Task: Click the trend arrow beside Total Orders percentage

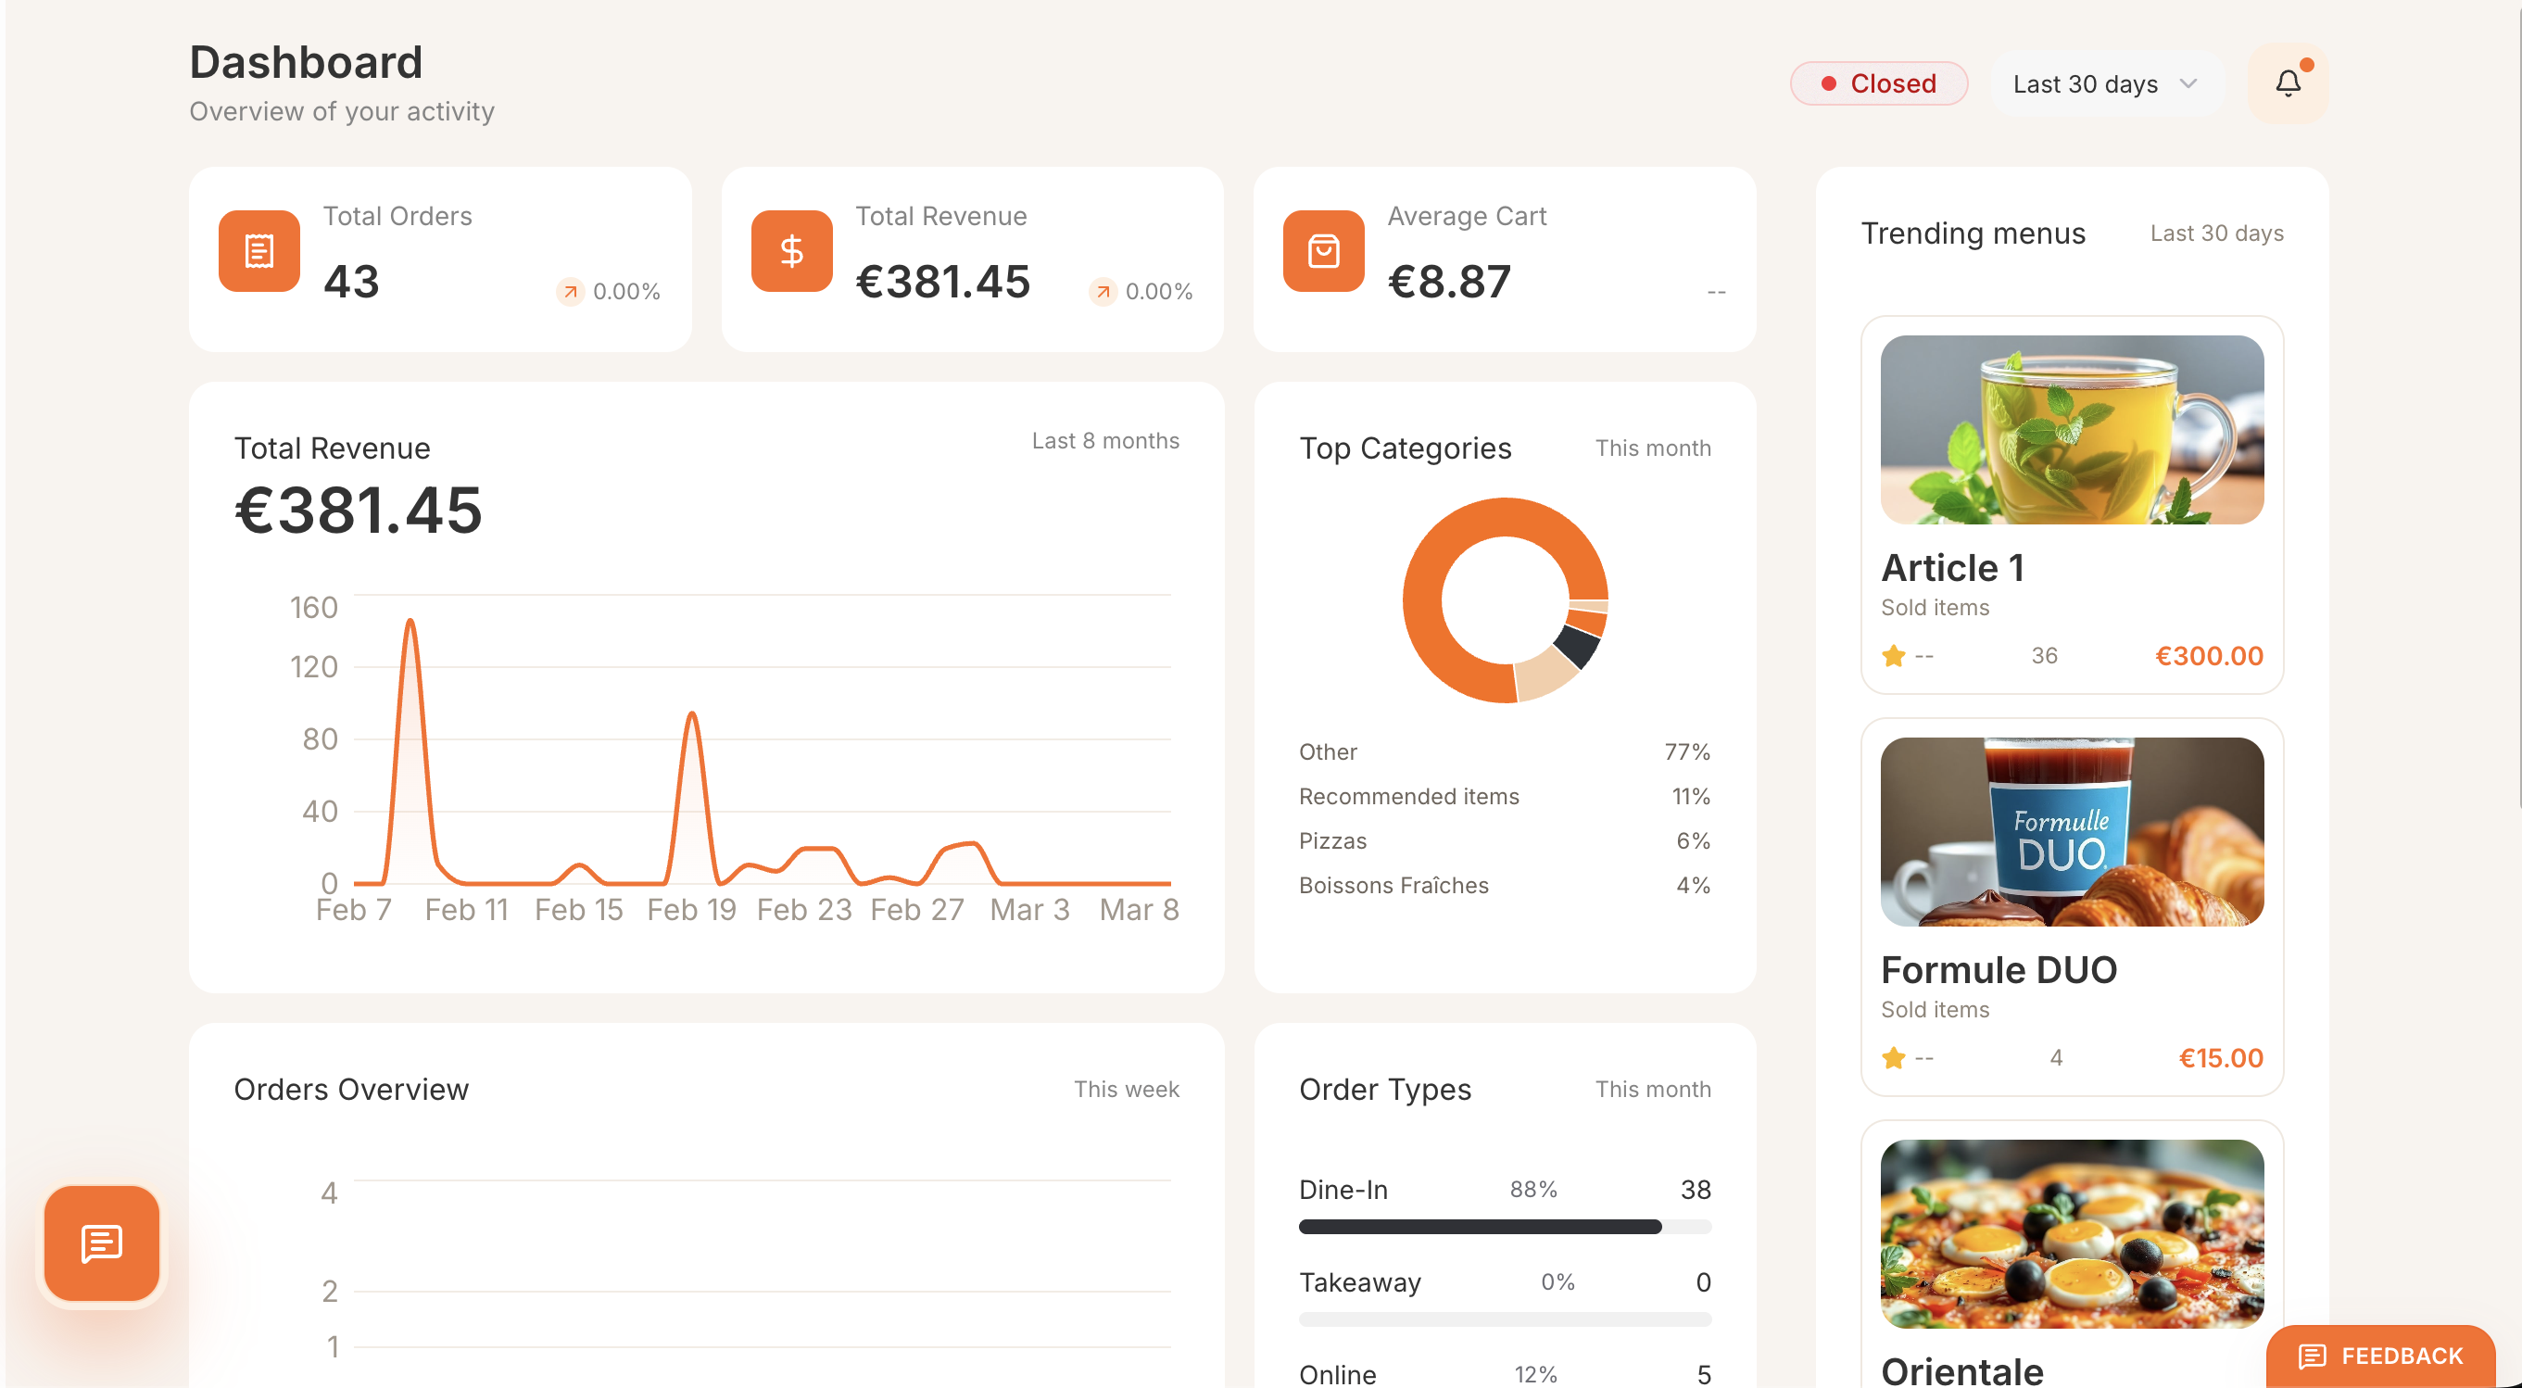Action: (571, 292)
